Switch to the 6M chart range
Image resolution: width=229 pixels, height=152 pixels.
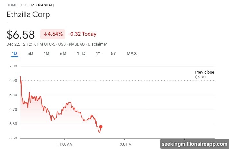(x=63, y=53)
